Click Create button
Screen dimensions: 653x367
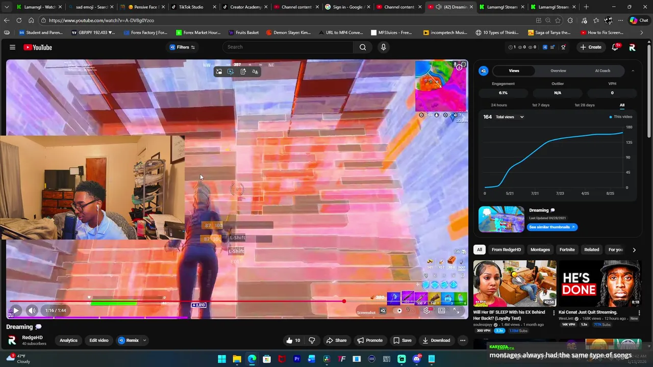coord(590,47)
